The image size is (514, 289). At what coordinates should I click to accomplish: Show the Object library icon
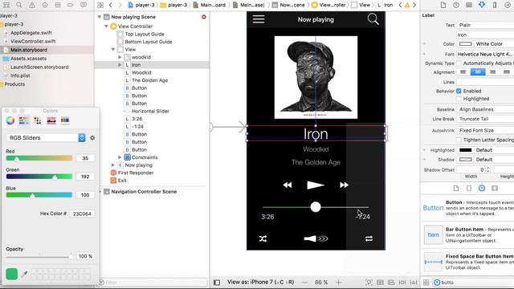(x=482, y=188)
